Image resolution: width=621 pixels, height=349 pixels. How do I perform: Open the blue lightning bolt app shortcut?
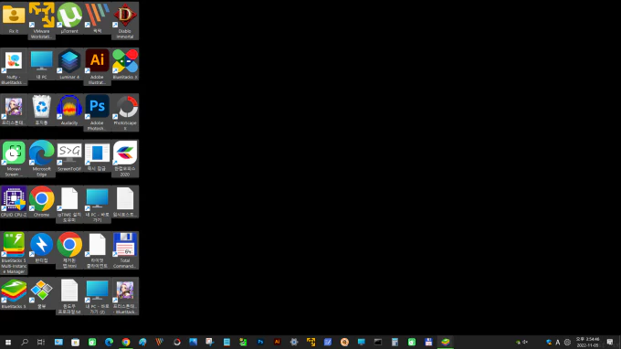pos(42,248)
